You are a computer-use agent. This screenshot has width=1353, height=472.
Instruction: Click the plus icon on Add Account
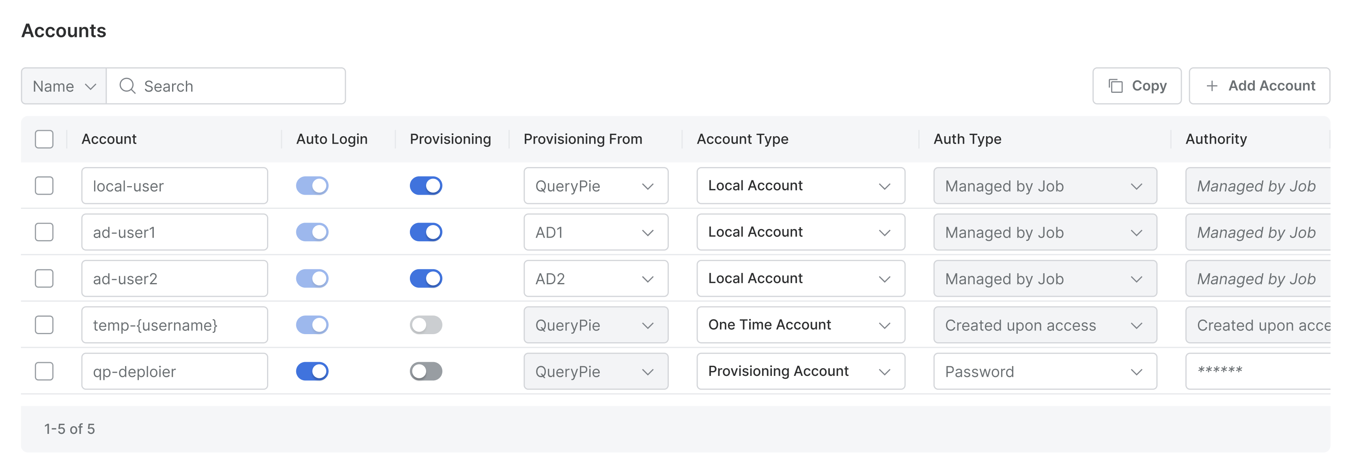pyautogui.click(x=1212, y=86)
